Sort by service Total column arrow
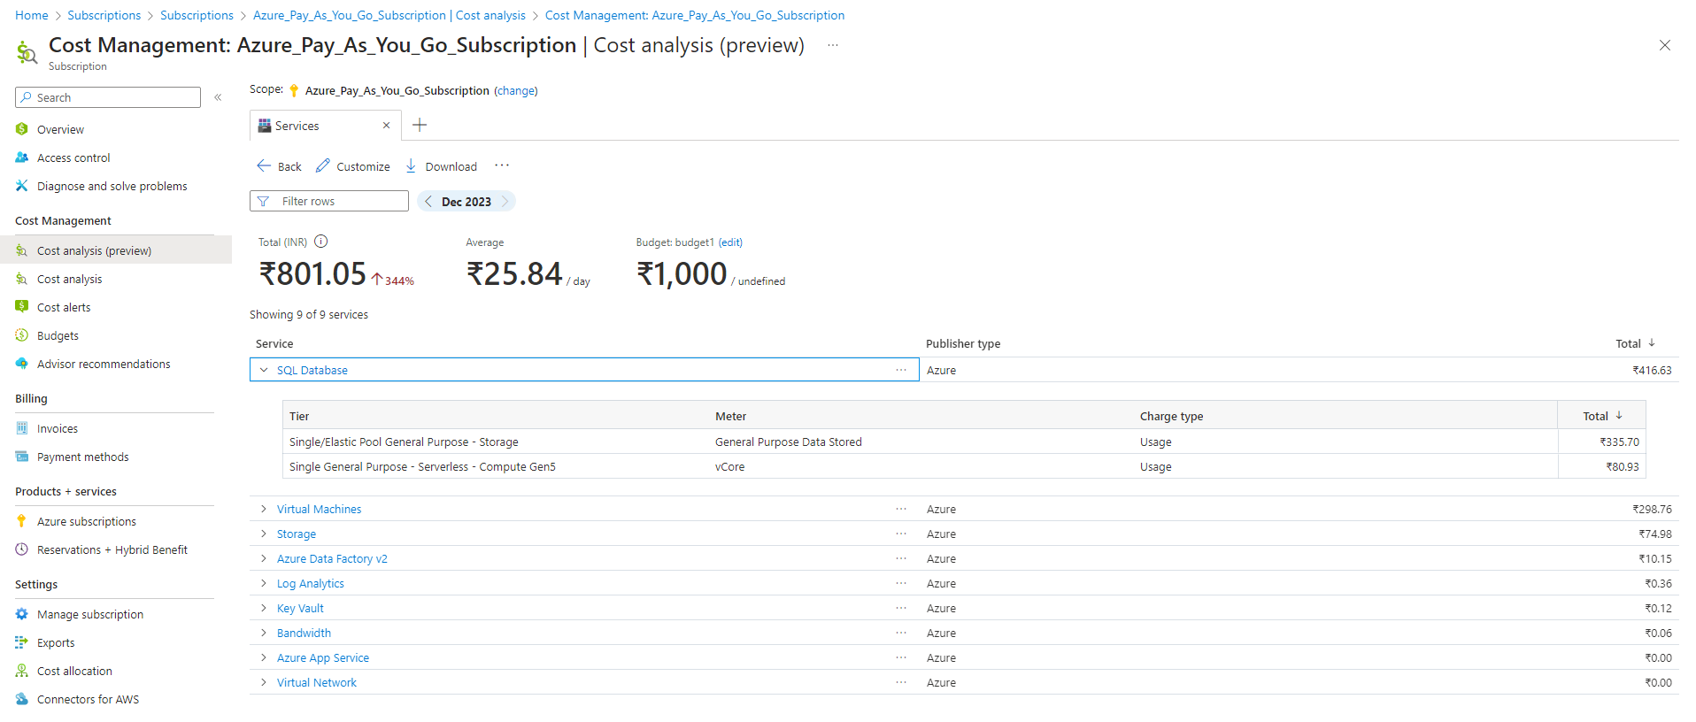Image resolution: width=1696 pixels, height=722 pixels. tap(1652, 343)
